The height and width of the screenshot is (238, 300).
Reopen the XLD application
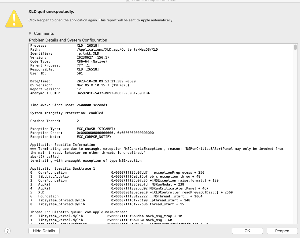click(282, 231)
